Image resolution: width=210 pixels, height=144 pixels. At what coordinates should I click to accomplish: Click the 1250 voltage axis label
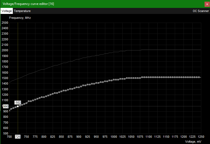click(201, 137)
